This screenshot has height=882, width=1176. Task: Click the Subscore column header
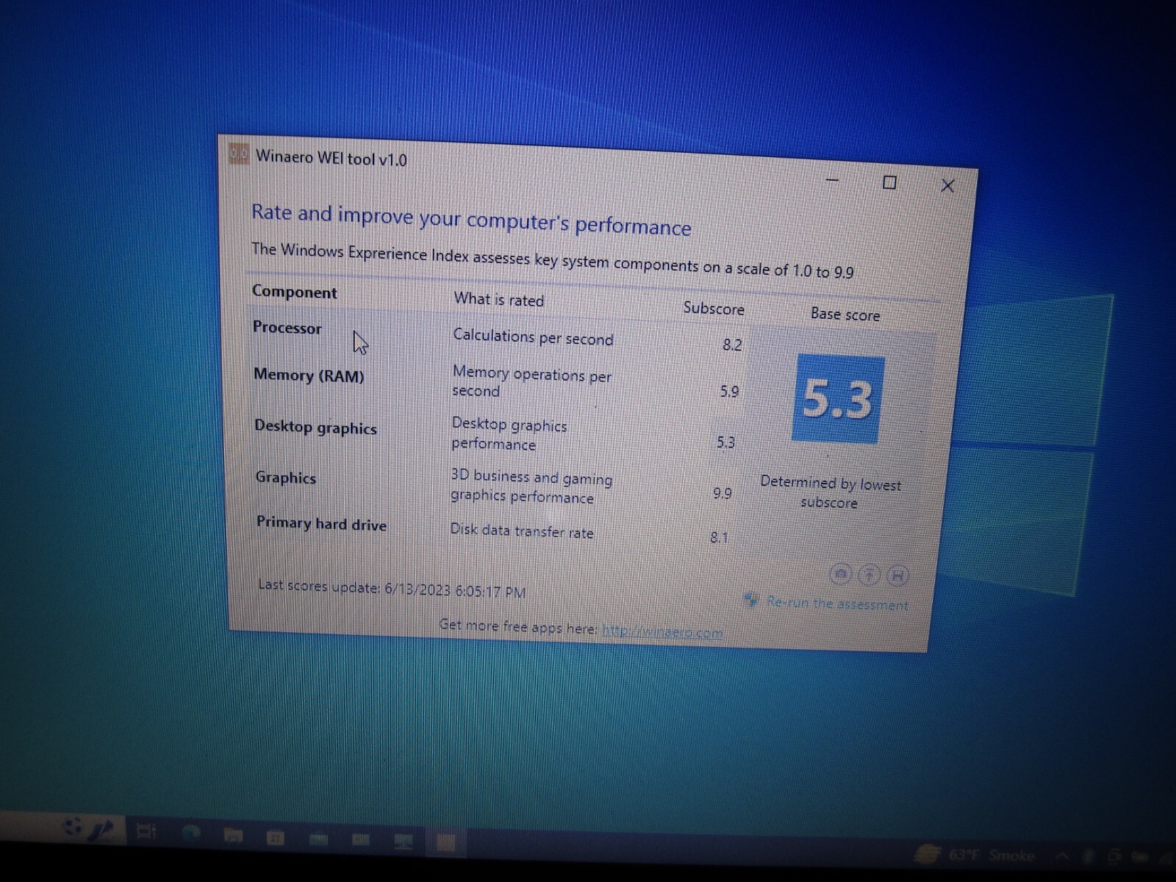point(714,308)
